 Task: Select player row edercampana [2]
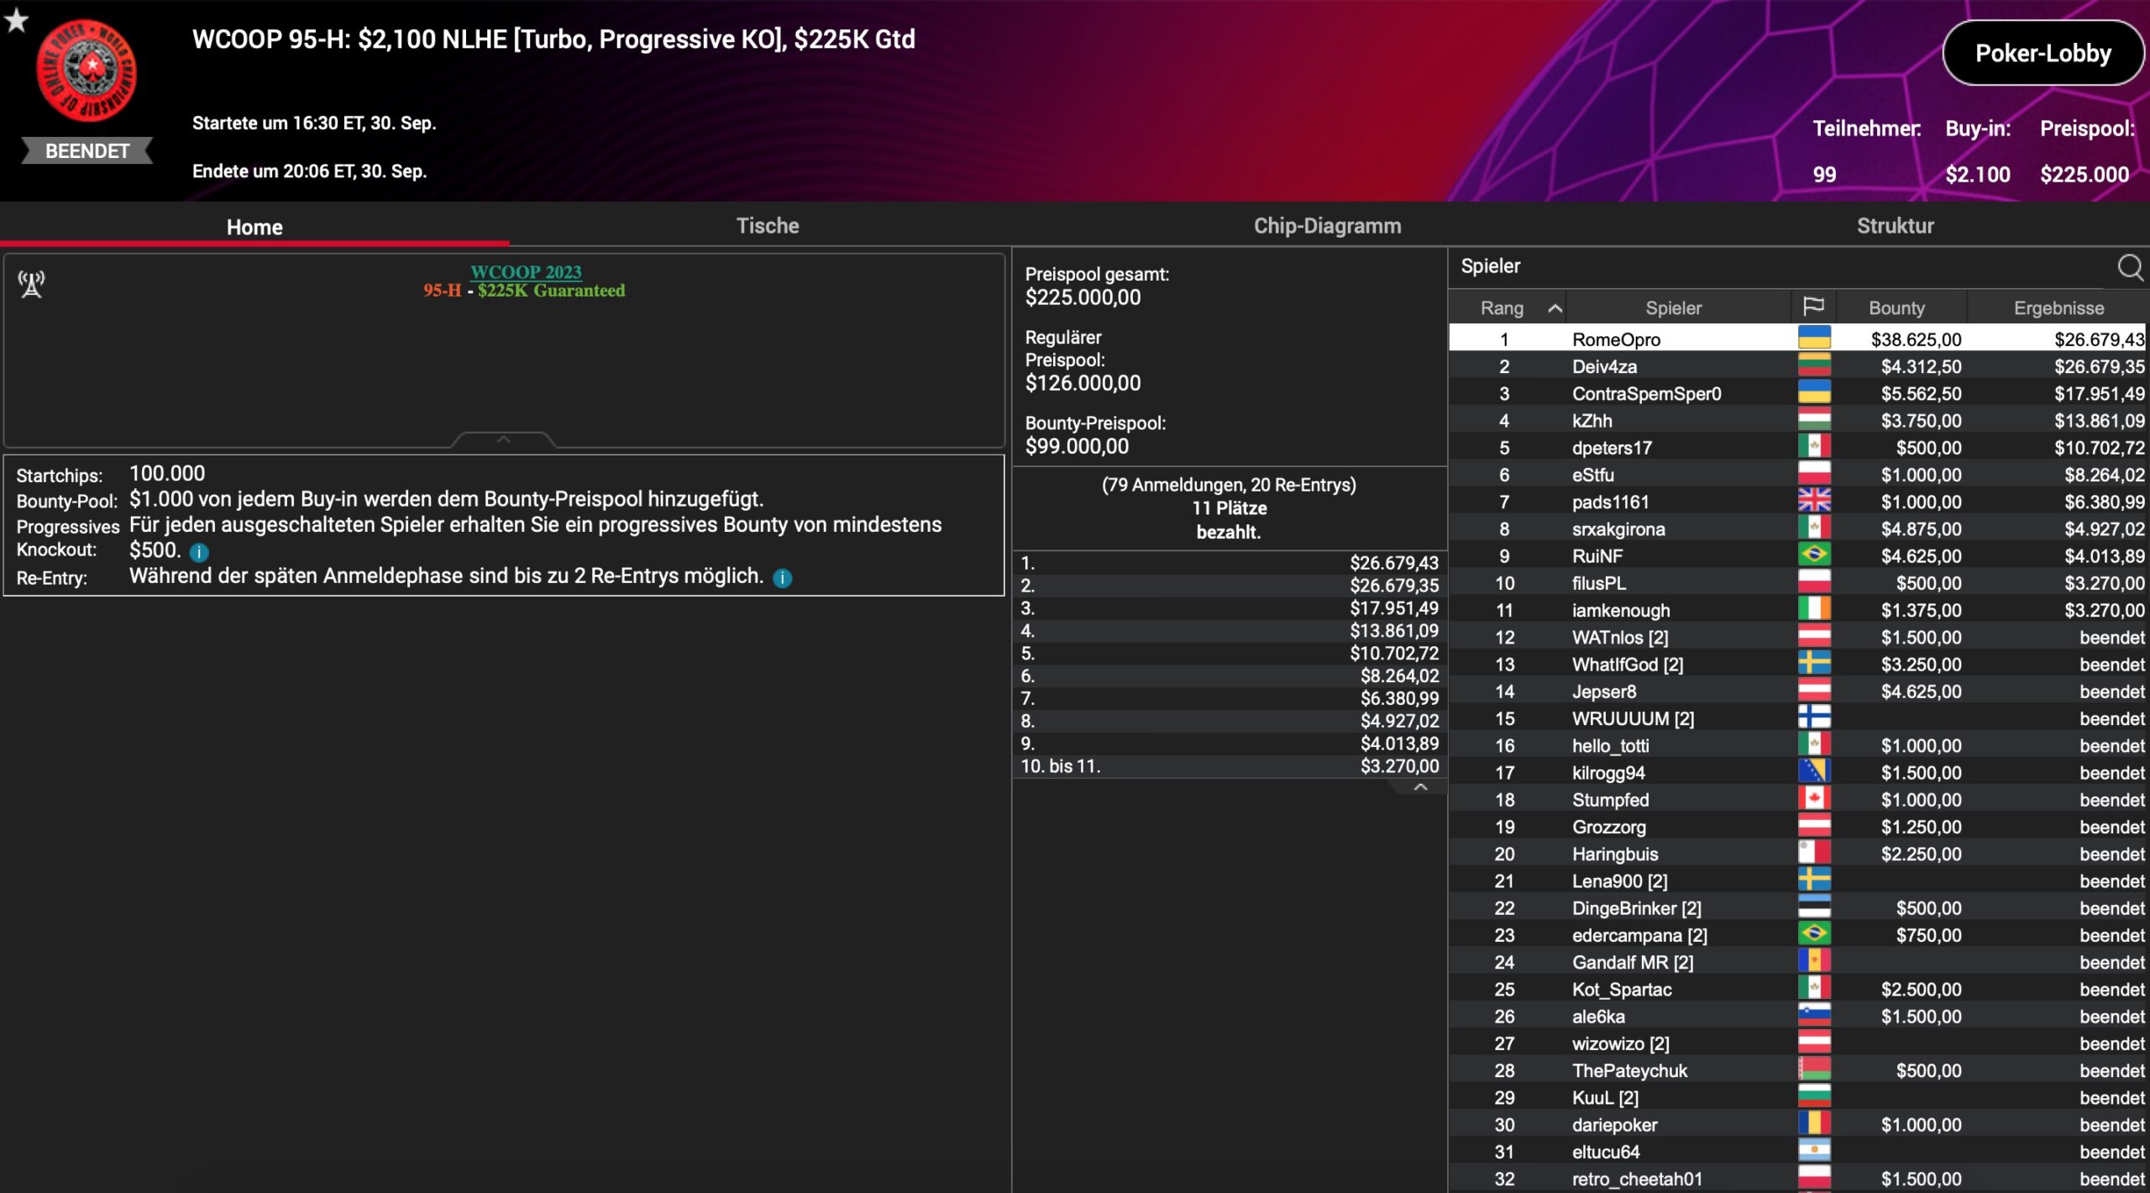coord(1797,934)
